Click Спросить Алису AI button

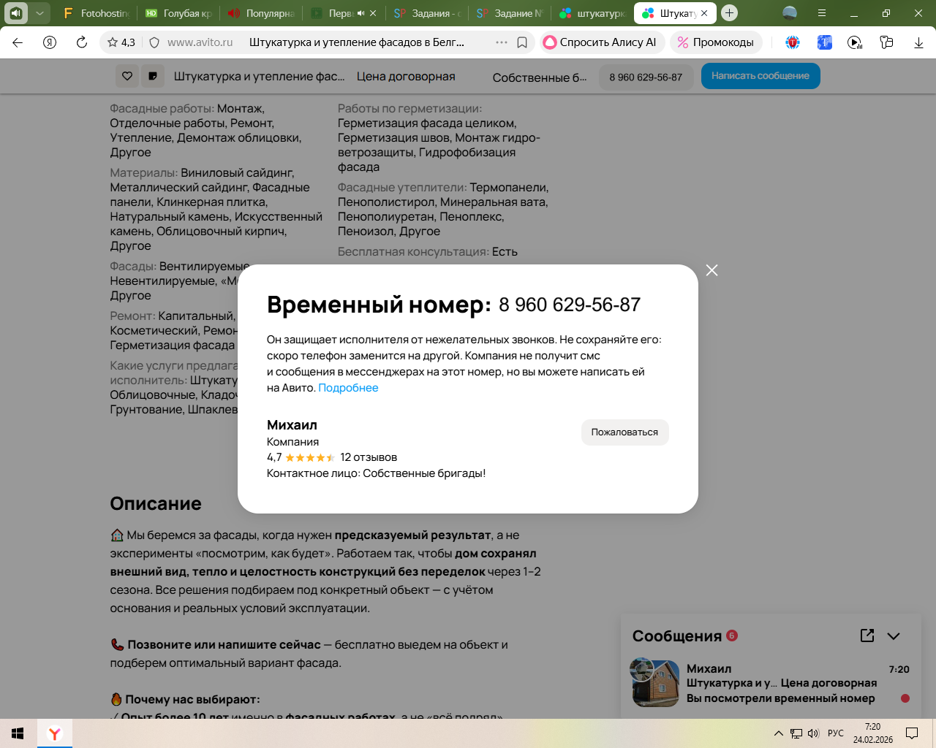pos(603,42)
